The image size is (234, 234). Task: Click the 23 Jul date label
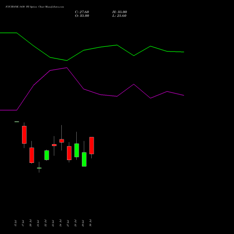point(53,223)
